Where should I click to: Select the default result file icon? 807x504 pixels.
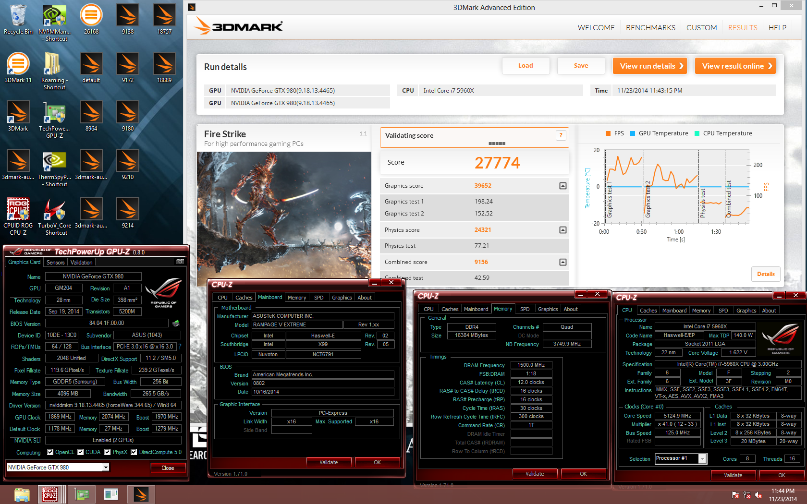[x=91, y=68]
